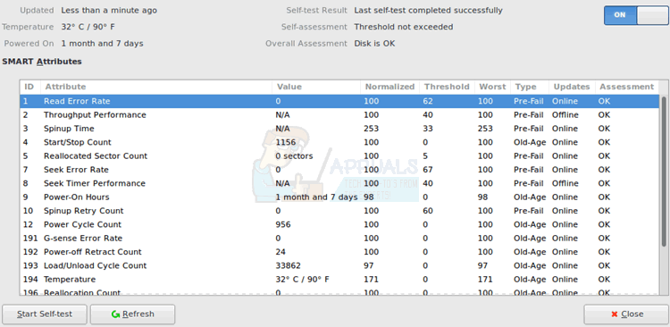Sort by the Assessment column header
Screen dimensions: 670x327
626,87
